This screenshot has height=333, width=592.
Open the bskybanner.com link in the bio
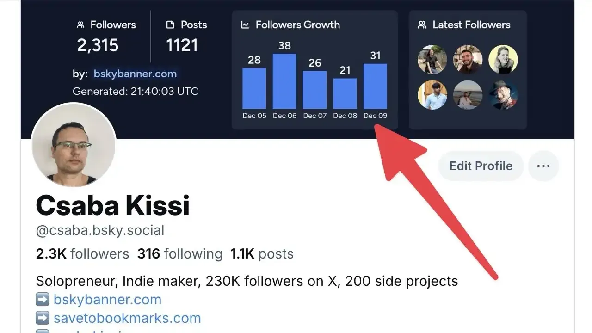pyautogui.click(x=107, y=300)
